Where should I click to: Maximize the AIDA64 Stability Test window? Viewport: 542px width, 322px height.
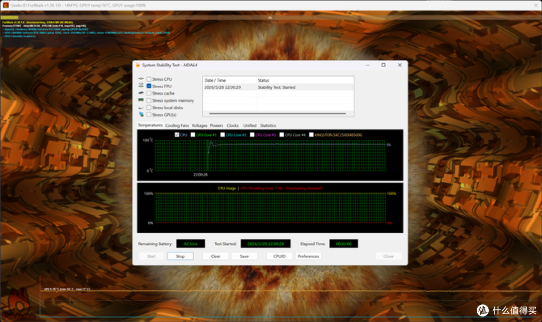383,65
